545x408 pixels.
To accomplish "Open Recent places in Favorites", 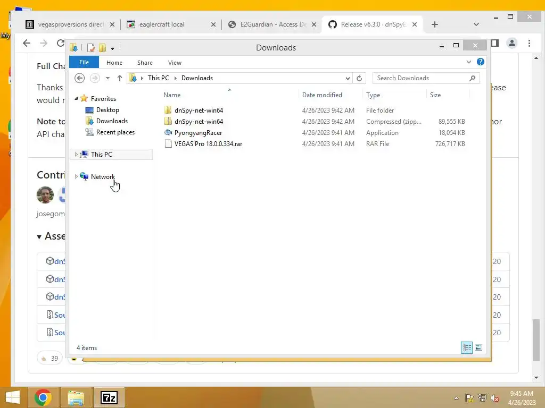I will point(115,132).
